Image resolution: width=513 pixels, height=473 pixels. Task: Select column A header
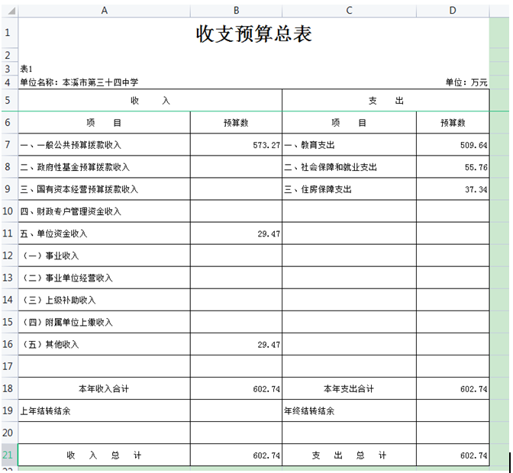104,11
